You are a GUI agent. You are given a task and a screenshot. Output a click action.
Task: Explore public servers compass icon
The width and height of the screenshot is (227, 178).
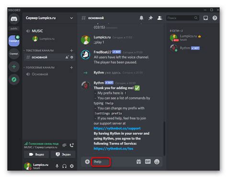click(14, 79)
